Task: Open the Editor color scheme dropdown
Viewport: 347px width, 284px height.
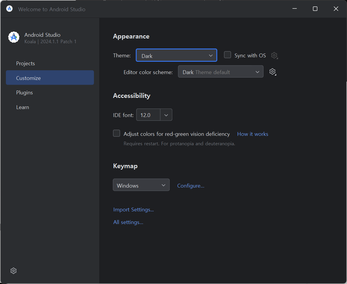Action: (x=221, y=72)
